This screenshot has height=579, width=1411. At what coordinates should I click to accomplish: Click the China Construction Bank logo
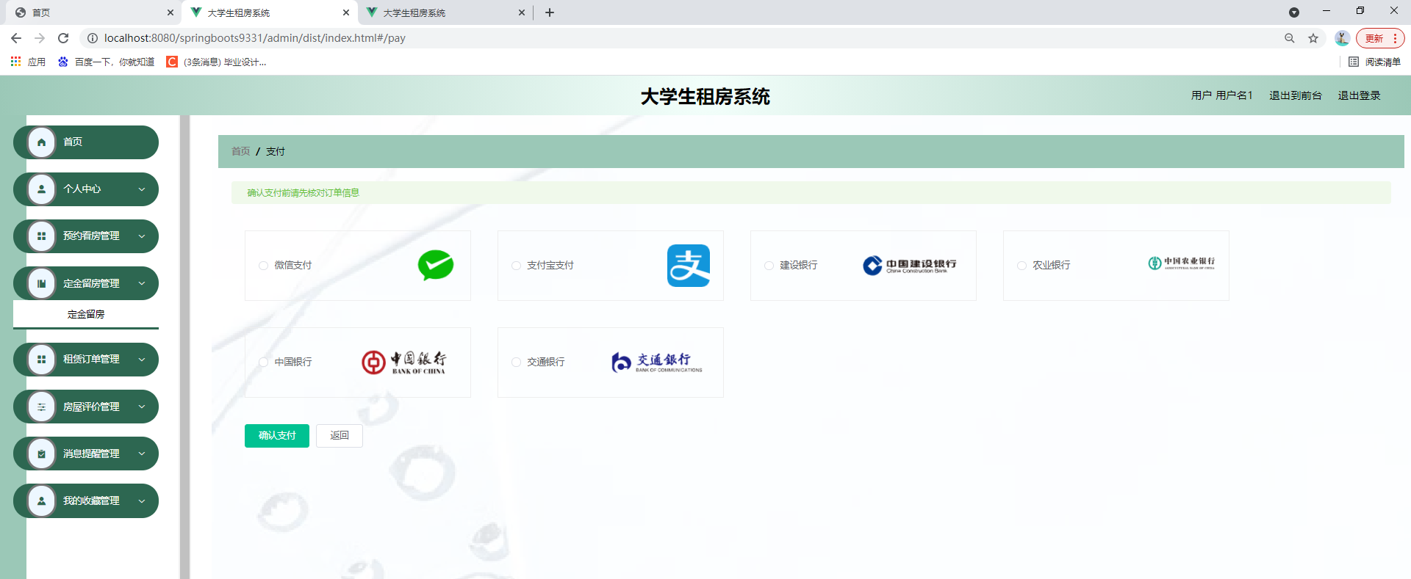[910, 266]
